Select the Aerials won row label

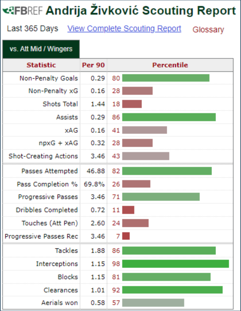tap(60, 303)
